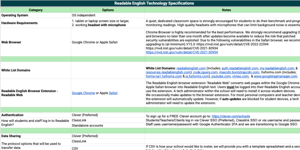Click the 'tablet or laptop screen size' options text
The width and height of the screenshot is (300, 150).
coord(100,21)
